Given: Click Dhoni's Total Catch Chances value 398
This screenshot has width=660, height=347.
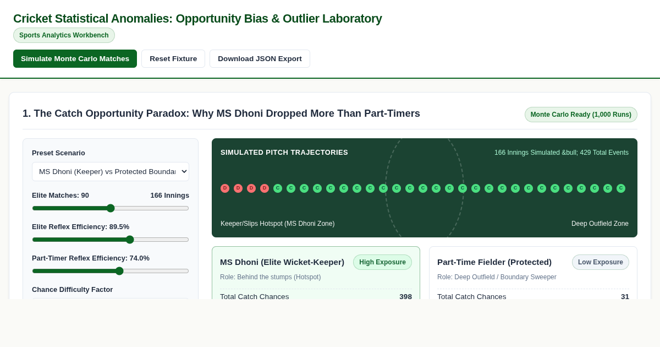Looking at the screenshot, I should click(405, 296).
